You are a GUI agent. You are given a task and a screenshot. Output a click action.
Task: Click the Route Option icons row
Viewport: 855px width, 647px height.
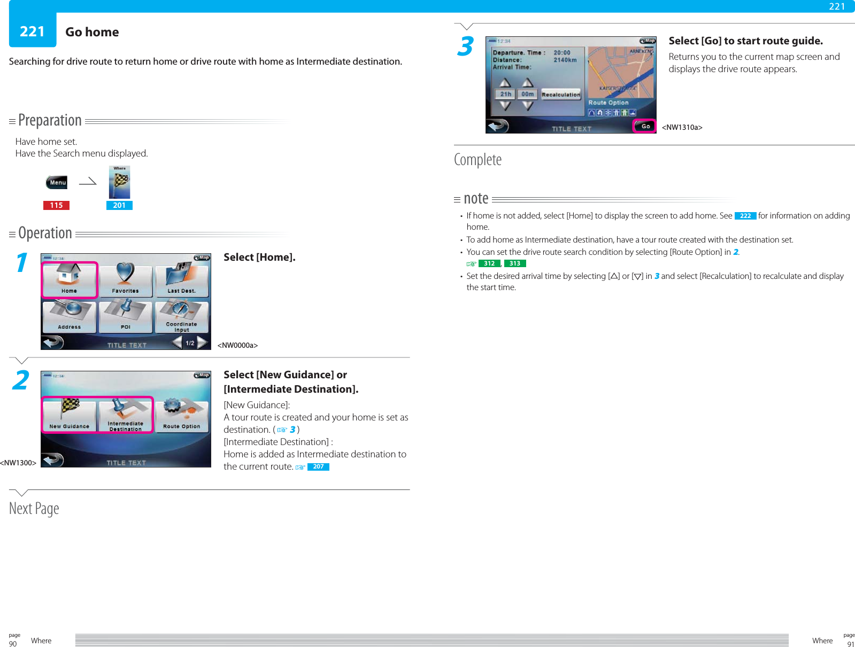tap(612, 113)
